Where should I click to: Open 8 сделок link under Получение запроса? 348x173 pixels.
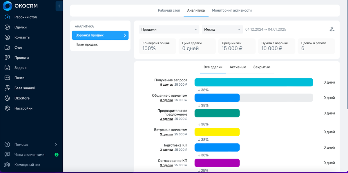166,84
